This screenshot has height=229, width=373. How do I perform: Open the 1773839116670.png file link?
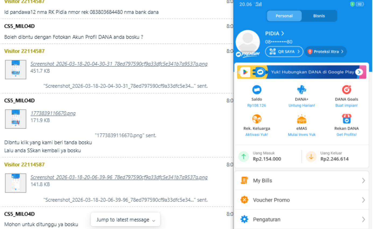pos(53,113)
